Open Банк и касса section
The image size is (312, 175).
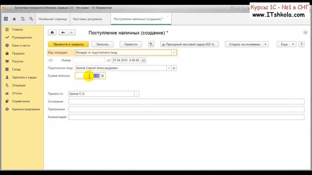pos(21,45)
